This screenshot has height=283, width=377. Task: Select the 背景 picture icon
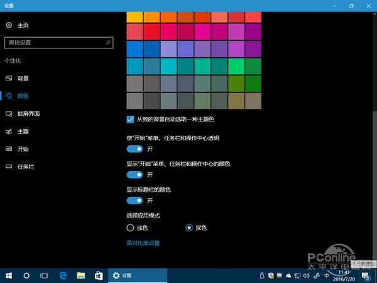pyautogui.click(x=9, y=78)
